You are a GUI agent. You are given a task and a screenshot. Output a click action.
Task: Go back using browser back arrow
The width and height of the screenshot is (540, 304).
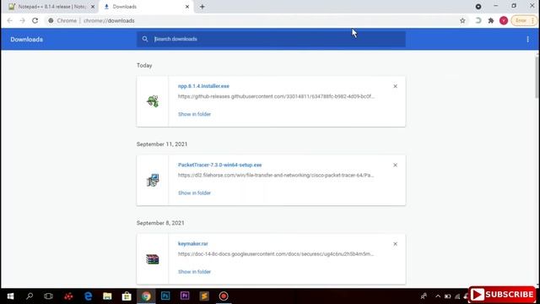(9, 20)
